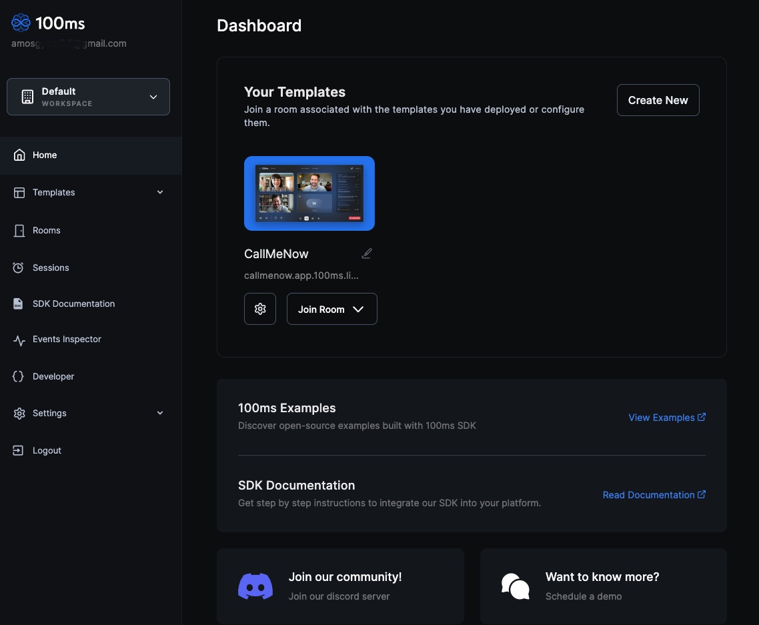Expand the Settings sidebar chevron
Screen dimensions: 759x625
tap(160, 413)
